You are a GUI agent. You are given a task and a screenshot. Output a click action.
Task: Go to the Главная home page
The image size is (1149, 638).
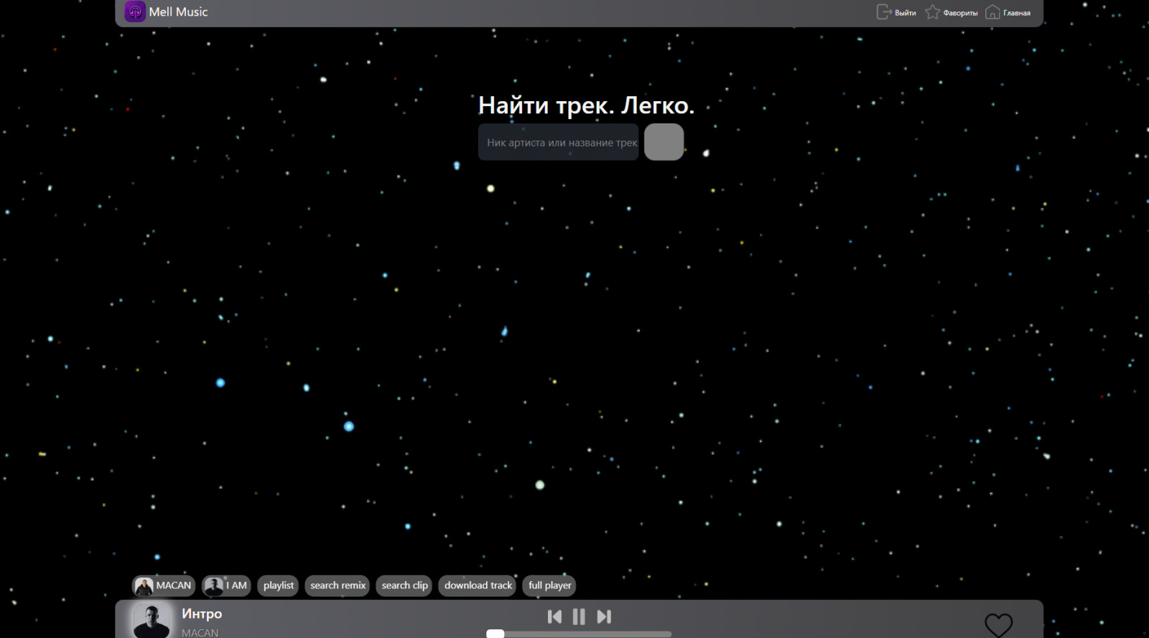[x=1008, y=12]
